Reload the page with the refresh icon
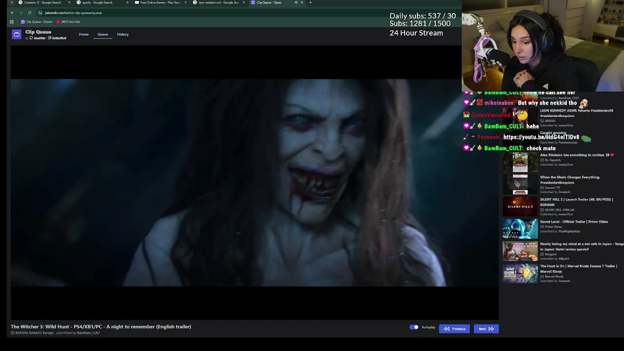624x351 pixels. point(29,13)
